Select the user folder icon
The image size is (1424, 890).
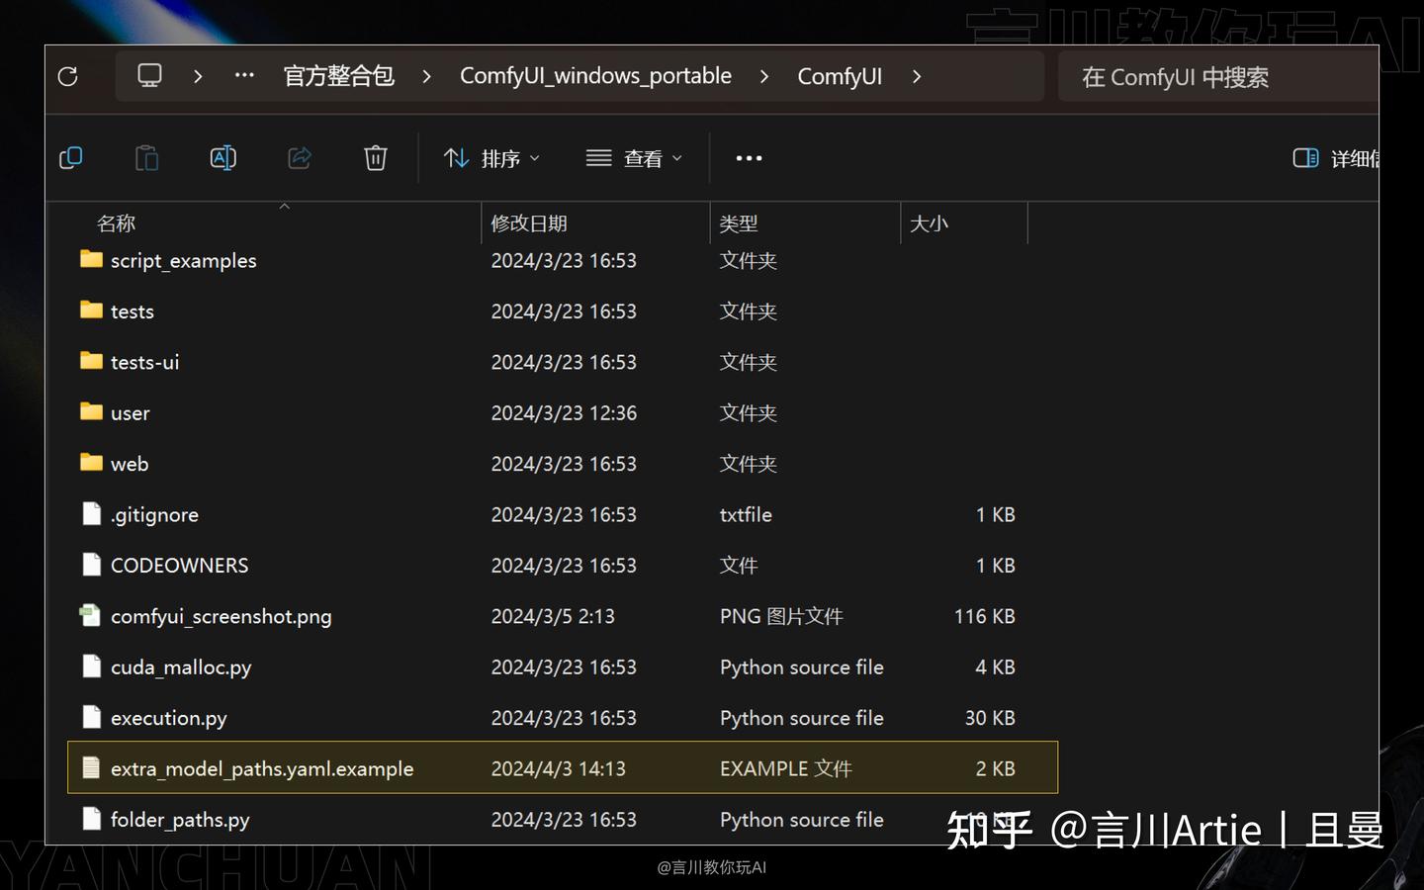coord(91,411)
